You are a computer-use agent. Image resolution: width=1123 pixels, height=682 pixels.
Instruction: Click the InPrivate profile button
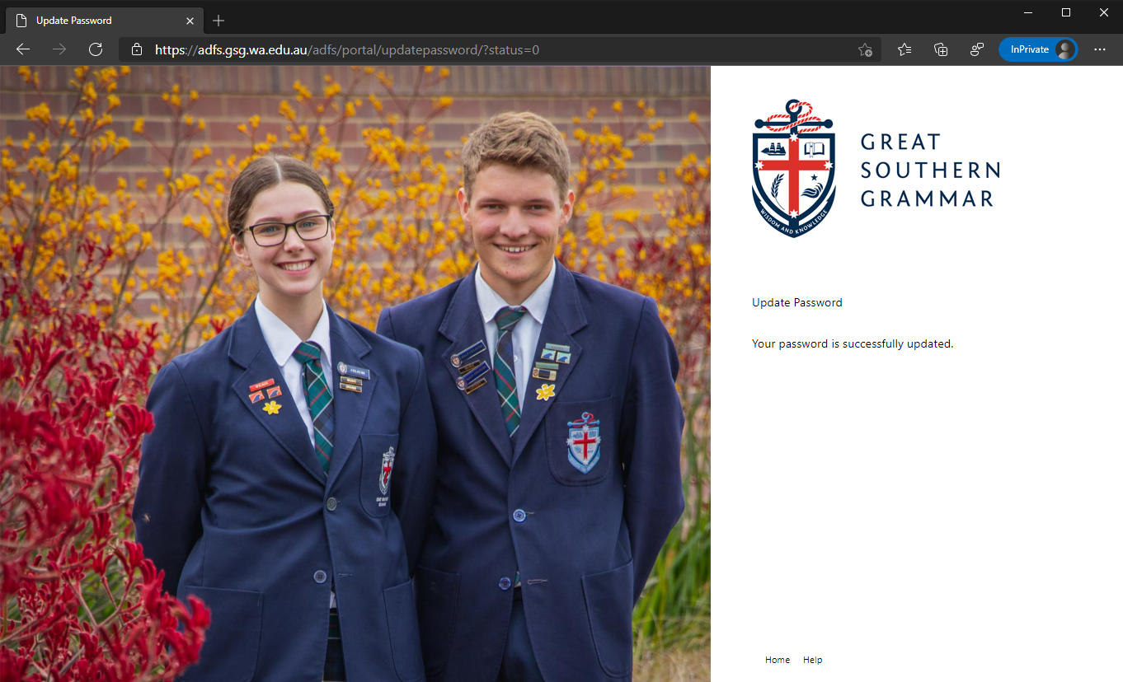click(x=1038, y=49)
